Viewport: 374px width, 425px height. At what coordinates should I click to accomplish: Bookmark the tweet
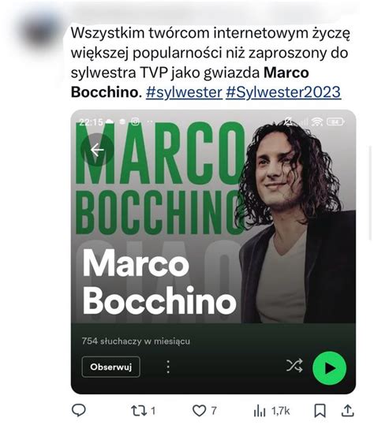[x=320, y=411]
